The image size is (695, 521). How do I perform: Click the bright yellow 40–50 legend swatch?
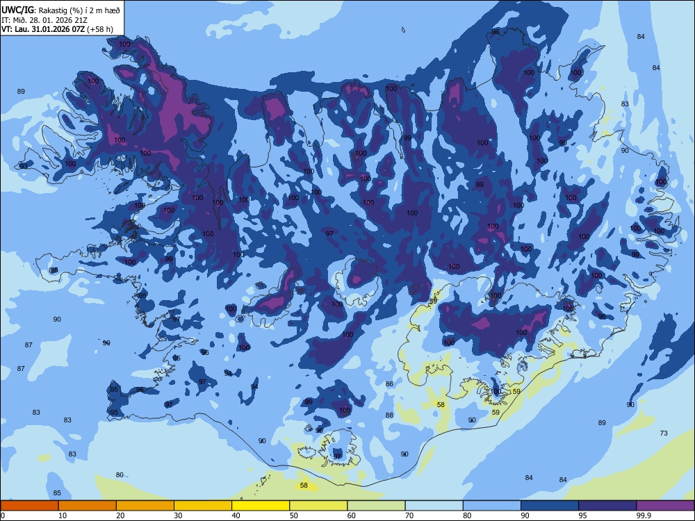click(x=261, y=506)
